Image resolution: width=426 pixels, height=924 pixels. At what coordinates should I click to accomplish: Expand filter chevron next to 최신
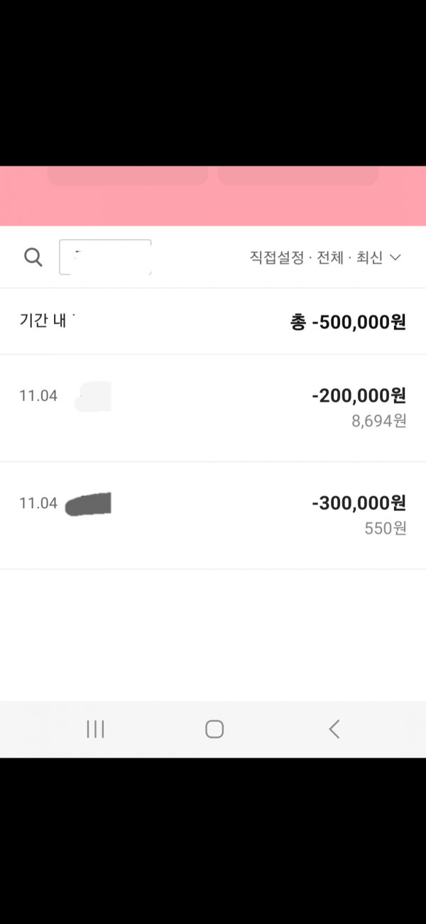396,257
